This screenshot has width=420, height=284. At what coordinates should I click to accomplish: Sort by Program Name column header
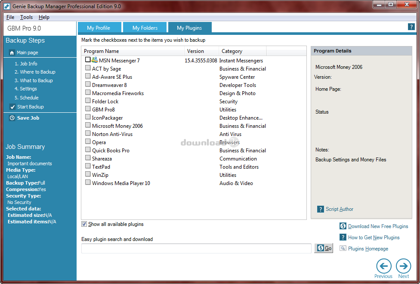[x=133, y=51]
